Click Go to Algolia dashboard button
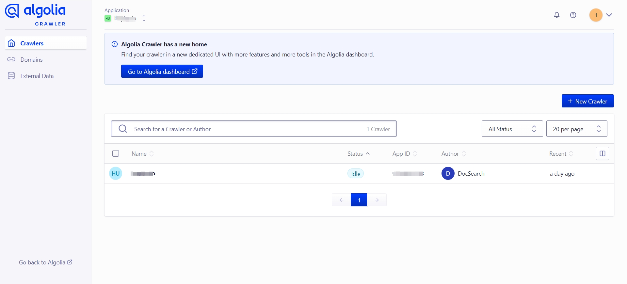627x284 pixels. point(162,71)
